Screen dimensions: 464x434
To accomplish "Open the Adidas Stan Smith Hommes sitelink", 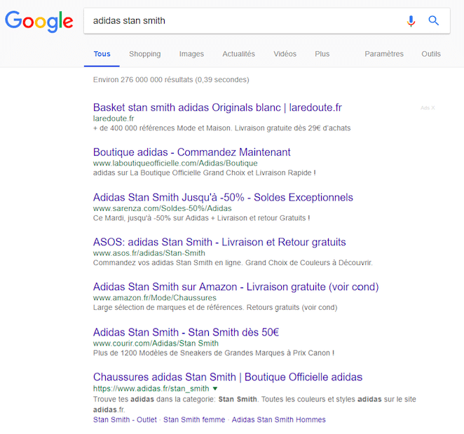I will 278,420.
